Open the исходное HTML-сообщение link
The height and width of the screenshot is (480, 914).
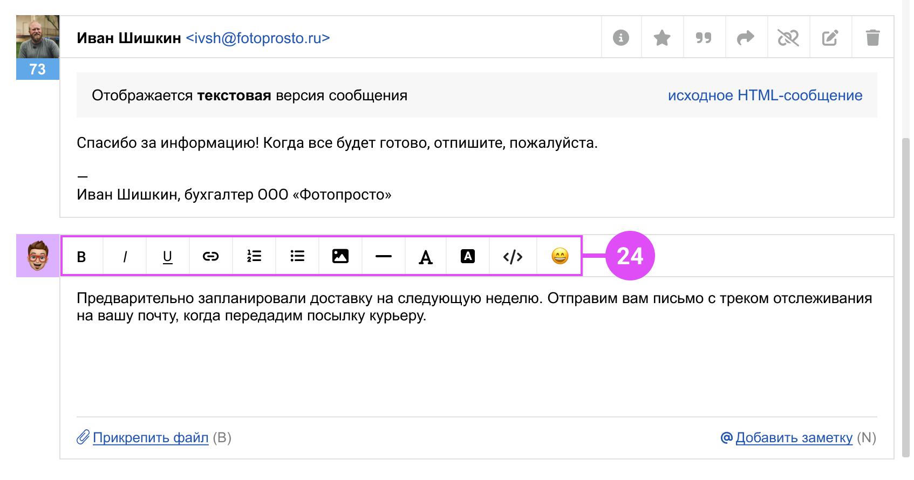pos(765,95)
